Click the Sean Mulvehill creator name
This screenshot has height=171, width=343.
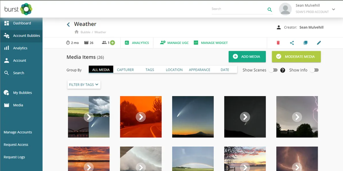pos(311,27)
